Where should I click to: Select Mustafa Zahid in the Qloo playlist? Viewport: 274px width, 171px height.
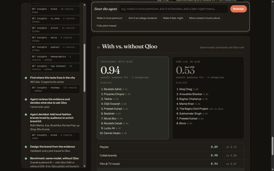coord(113,89)
